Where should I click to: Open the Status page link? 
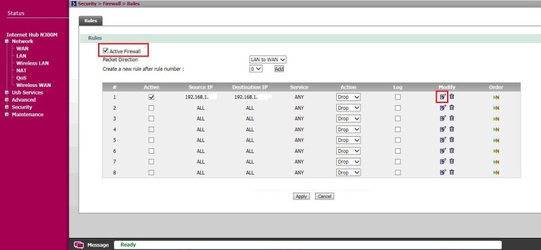coord(16,13)
